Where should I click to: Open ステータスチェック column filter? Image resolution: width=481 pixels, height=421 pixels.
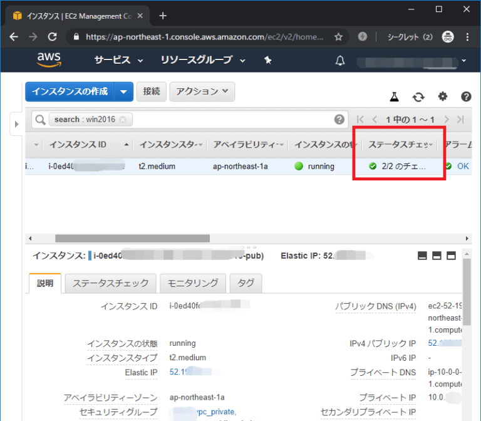[431, 145]
